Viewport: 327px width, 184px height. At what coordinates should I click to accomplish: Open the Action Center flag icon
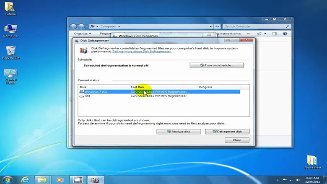[x=285, y=180]
